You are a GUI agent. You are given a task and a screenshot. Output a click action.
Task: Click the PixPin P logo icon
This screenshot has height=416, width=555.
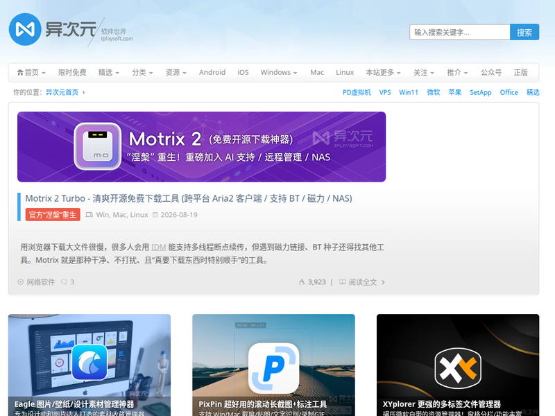(273, 368)
